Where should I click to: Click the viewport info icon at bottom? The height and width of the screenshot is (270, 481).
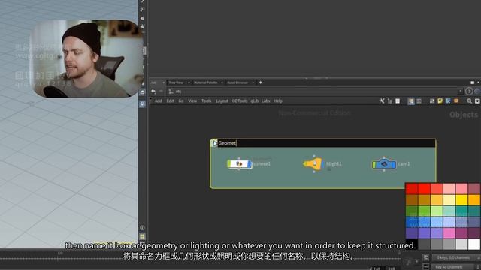142,228
